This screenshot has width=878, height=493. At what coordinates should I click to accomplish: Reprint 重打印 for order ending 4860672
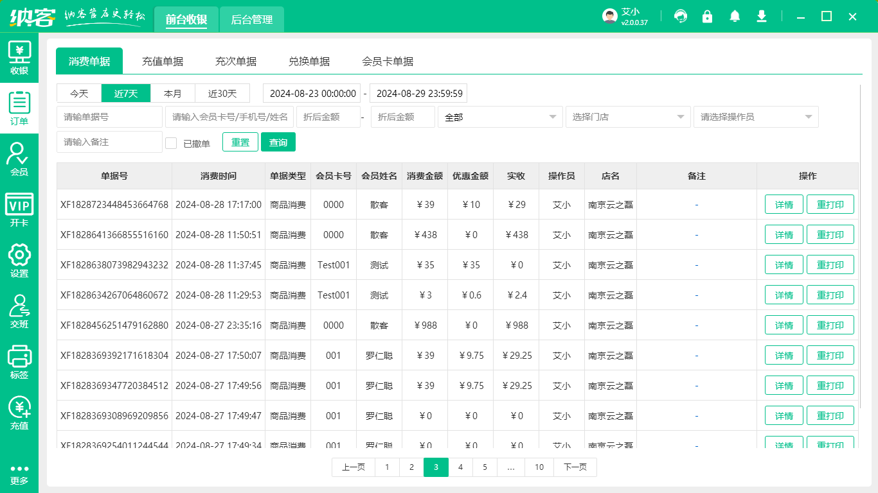click(830, 295)
